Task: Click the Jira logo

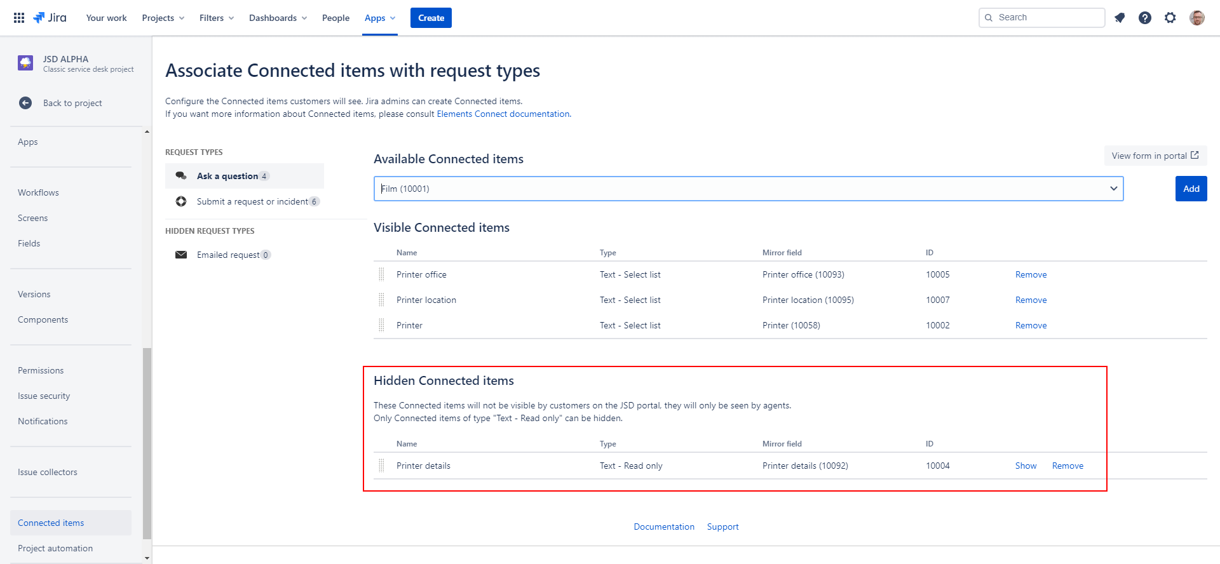Action: click(50, 18)
